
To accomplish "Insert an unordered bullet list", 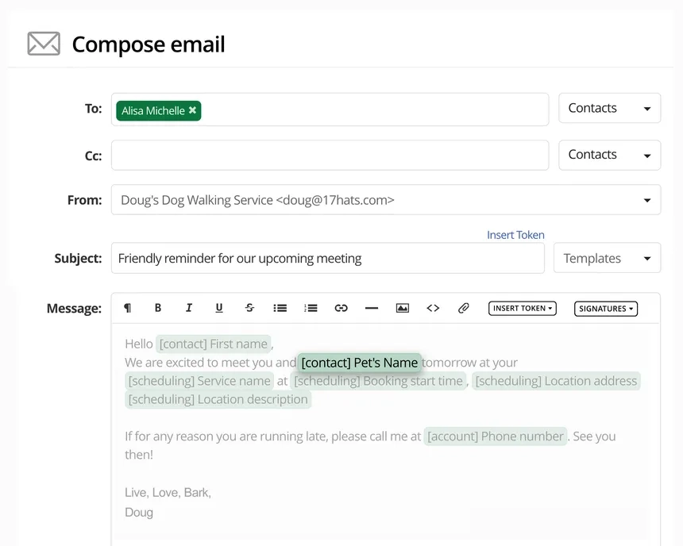I will pos(280,308).
